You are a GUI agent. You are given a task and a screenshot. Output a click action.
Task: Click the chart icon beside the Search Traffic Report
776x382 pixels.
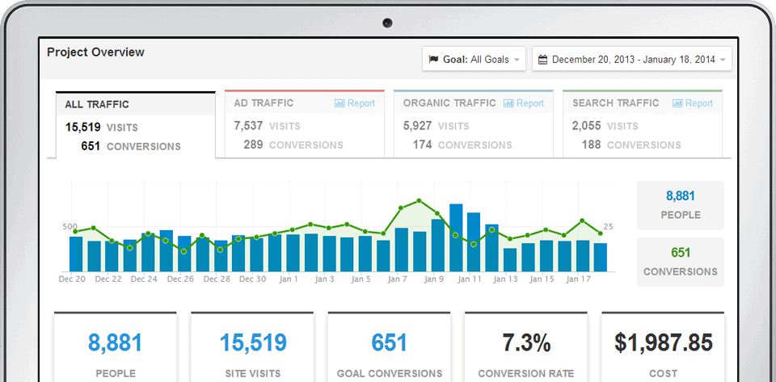coord(677,103)
